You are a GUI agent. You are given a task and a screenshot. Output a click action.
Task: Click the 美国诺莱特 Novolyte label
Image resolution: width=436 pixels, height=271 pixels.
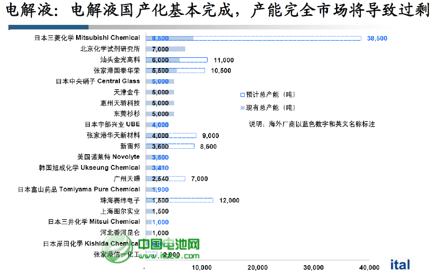(108, 157)
